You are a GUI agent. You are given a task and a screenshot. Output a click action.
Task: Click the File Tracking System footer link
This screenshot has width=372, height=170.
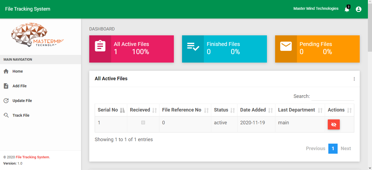pos(32,157)
